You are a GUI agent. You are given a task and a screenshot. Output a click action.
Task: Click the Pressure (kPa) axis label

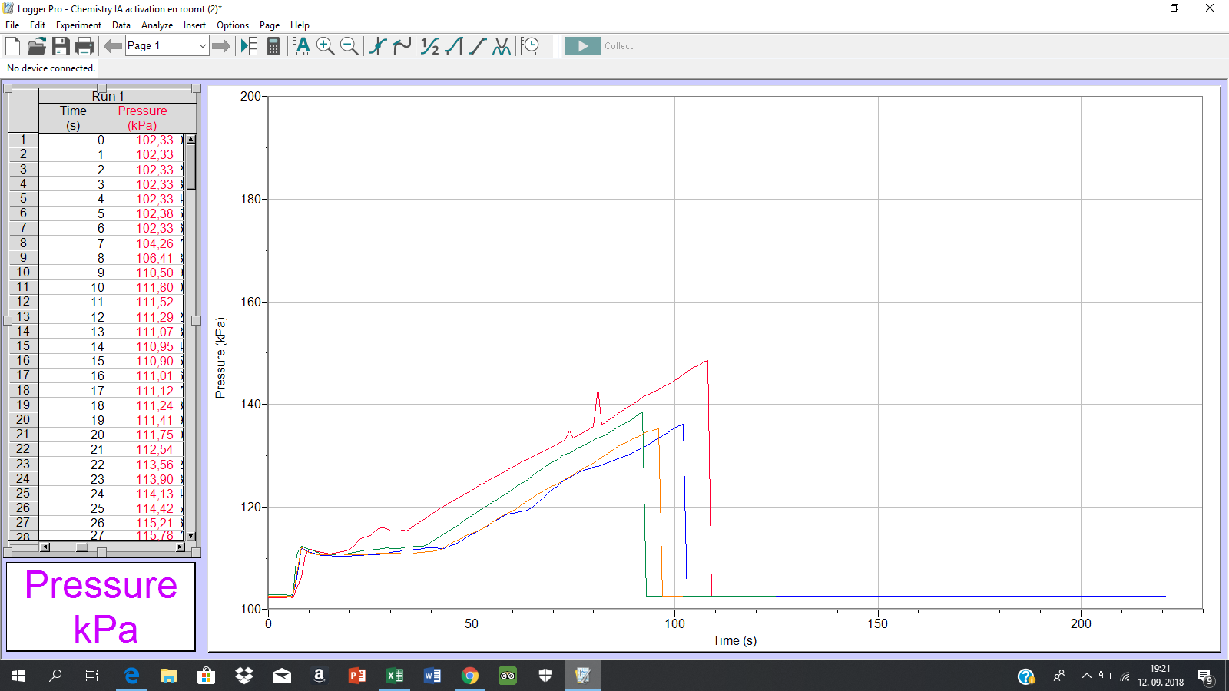pyautogui.click(x=220, y=358)
